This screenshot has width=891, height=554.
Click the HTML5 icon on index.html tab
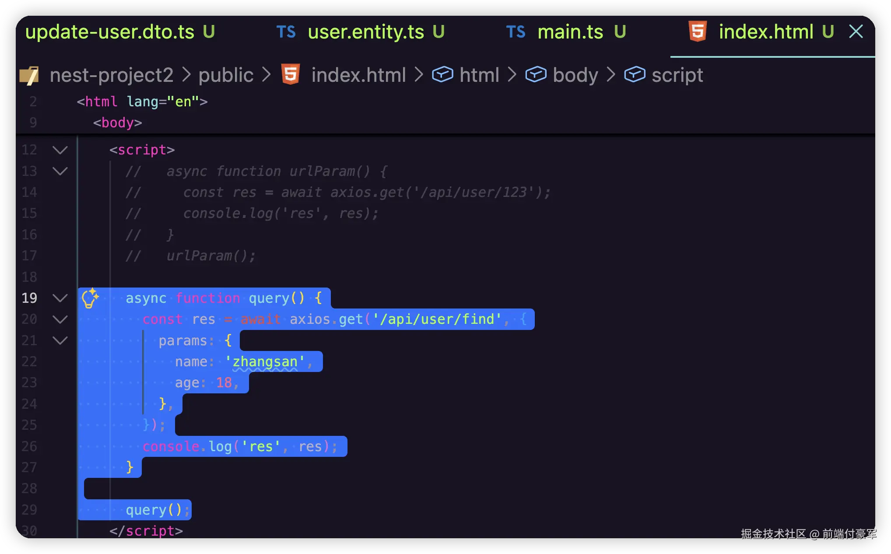[698, 32]
